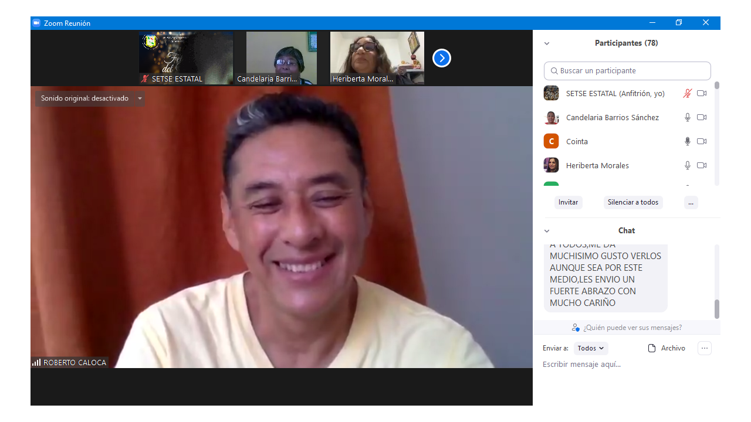
Task: Open the Enviar a: Todos dropdown
Action: pos(591,348)
